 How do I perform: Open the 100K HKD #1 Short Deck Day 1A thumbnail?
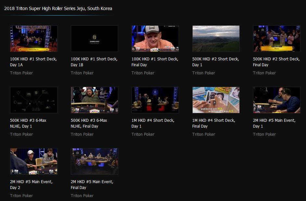point(34,39)
